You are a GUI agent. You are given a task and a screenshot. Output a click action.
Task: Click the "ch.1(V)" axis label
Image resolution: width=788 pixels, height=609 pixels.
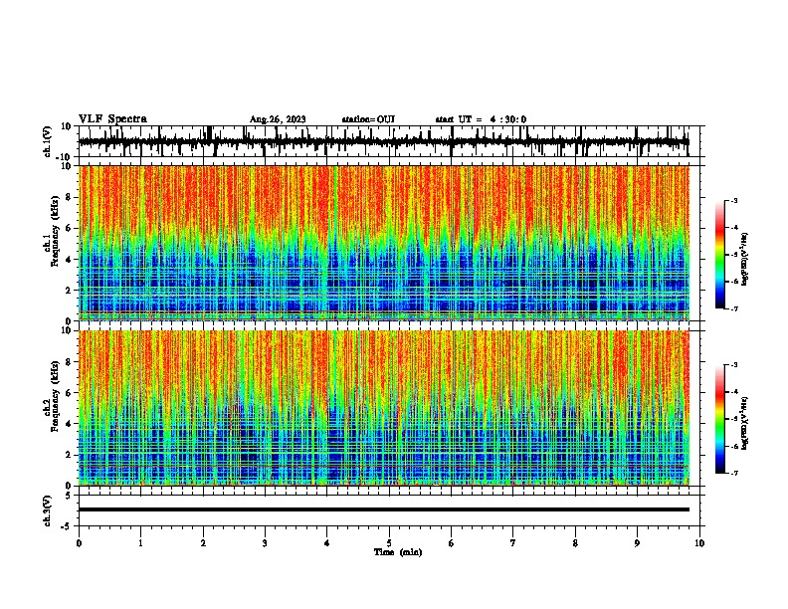[48, 141]
